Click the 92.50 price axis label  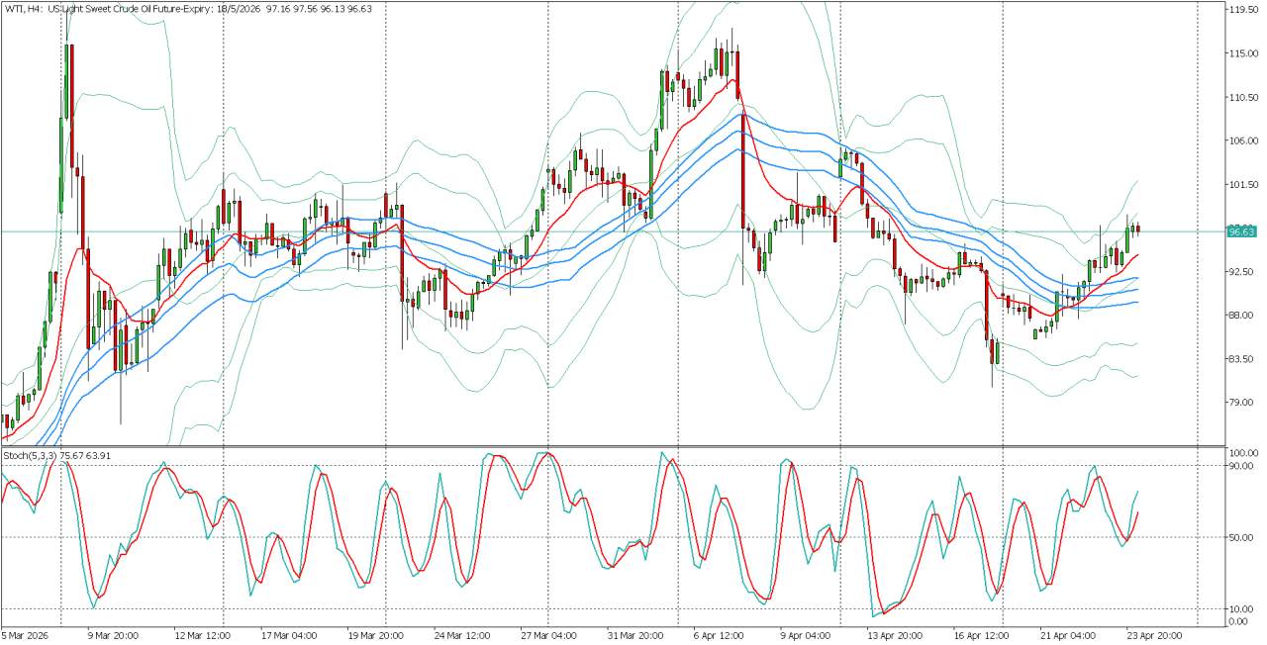click(x=1241, y=271)
